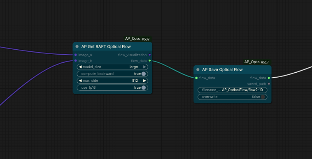Viewport: 312px width, 159px height.
Task: Select next model_size with right arrow
Action: pos(144,67)
